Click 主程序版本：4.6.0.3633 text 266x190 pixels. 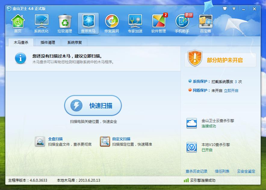28,180
